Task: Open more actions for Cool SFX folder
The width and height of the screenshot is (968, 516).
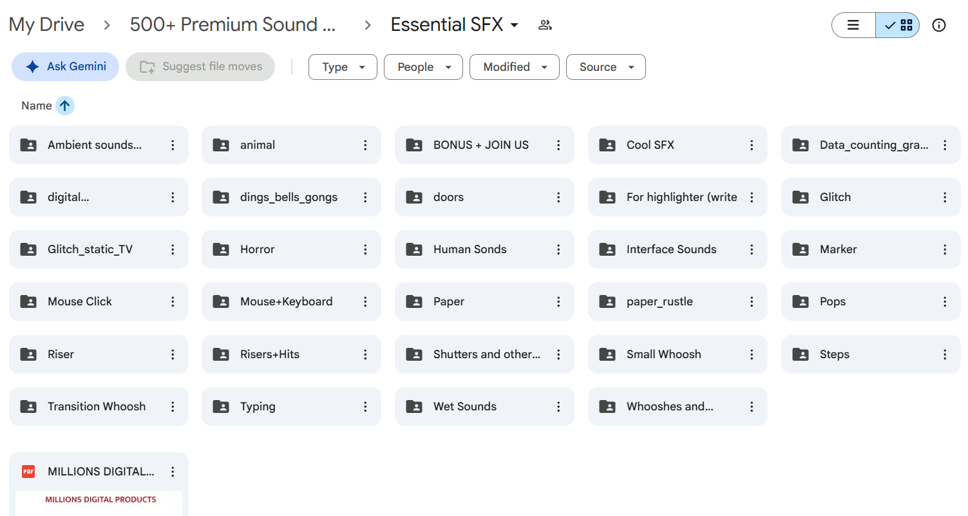Action: pyautogui.click(x=752, y=145)
